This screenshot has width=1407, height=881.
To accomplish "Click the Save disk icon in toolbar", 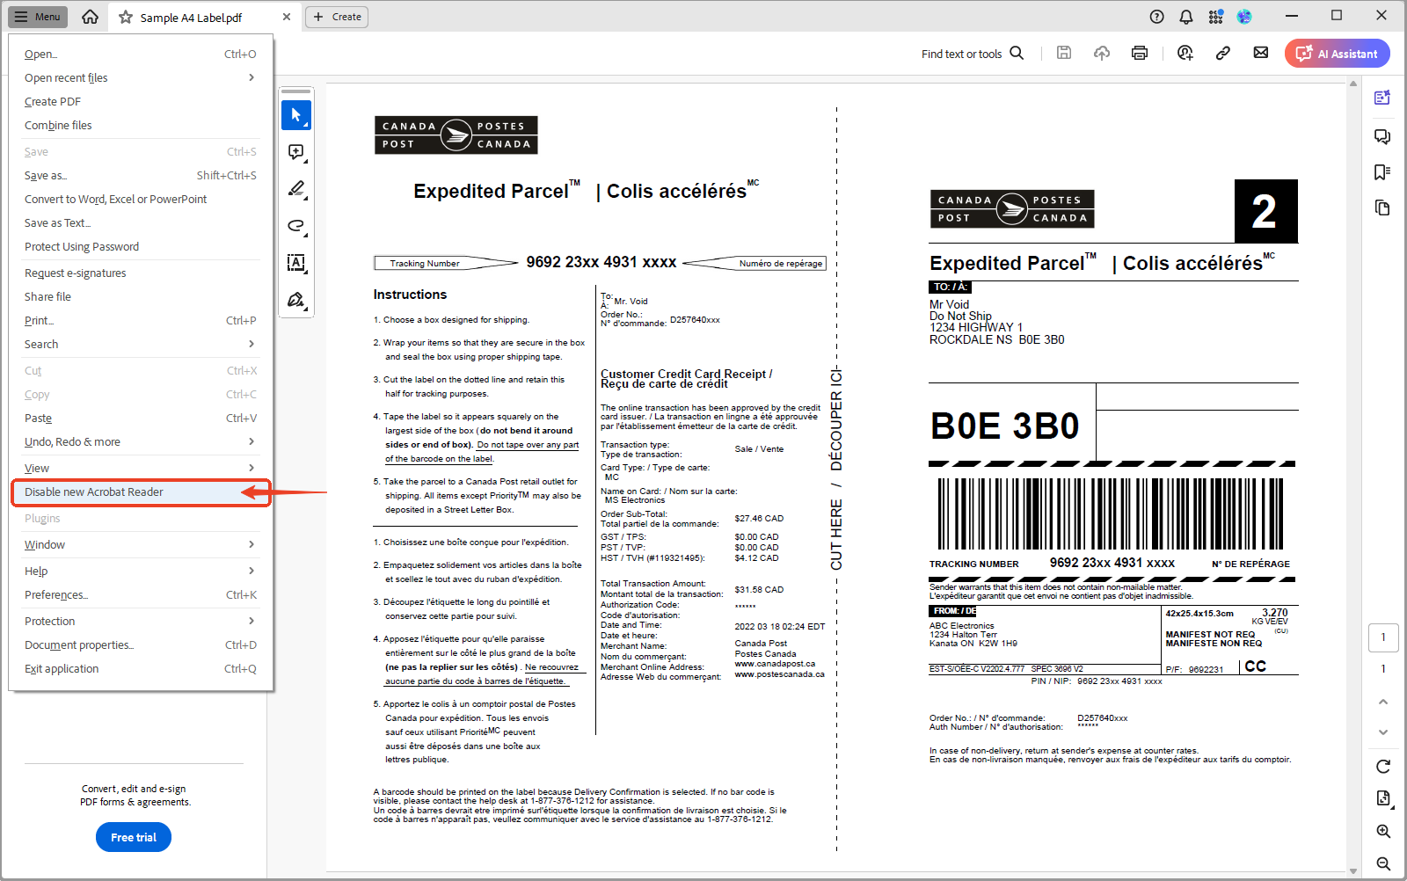I will pos(1064,53).
